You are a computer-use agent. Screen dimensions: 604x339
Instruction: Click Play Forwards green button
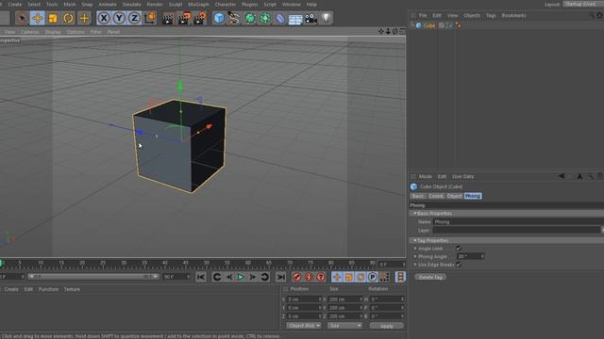coord(241,277)
